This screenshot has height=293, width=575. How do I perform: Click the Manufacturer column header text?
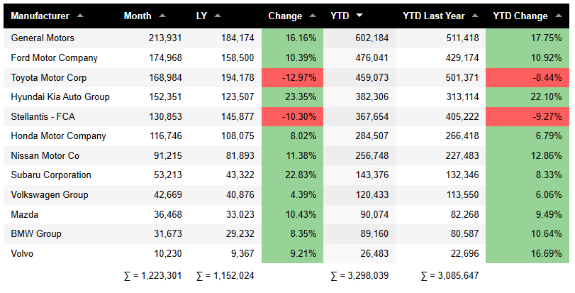tap(40, 16)
